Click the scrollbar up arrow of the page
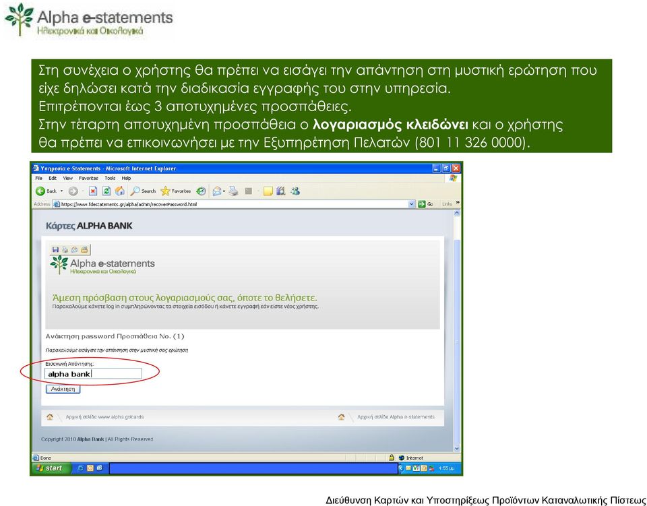This screenshot has height=506, width=647. tap(457, 213)
